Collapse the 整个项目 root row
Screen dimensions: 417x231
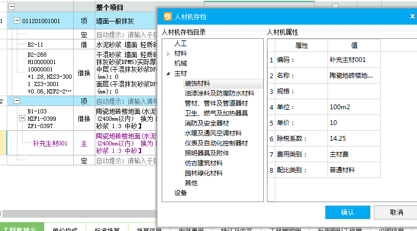[x=12, y=7]
